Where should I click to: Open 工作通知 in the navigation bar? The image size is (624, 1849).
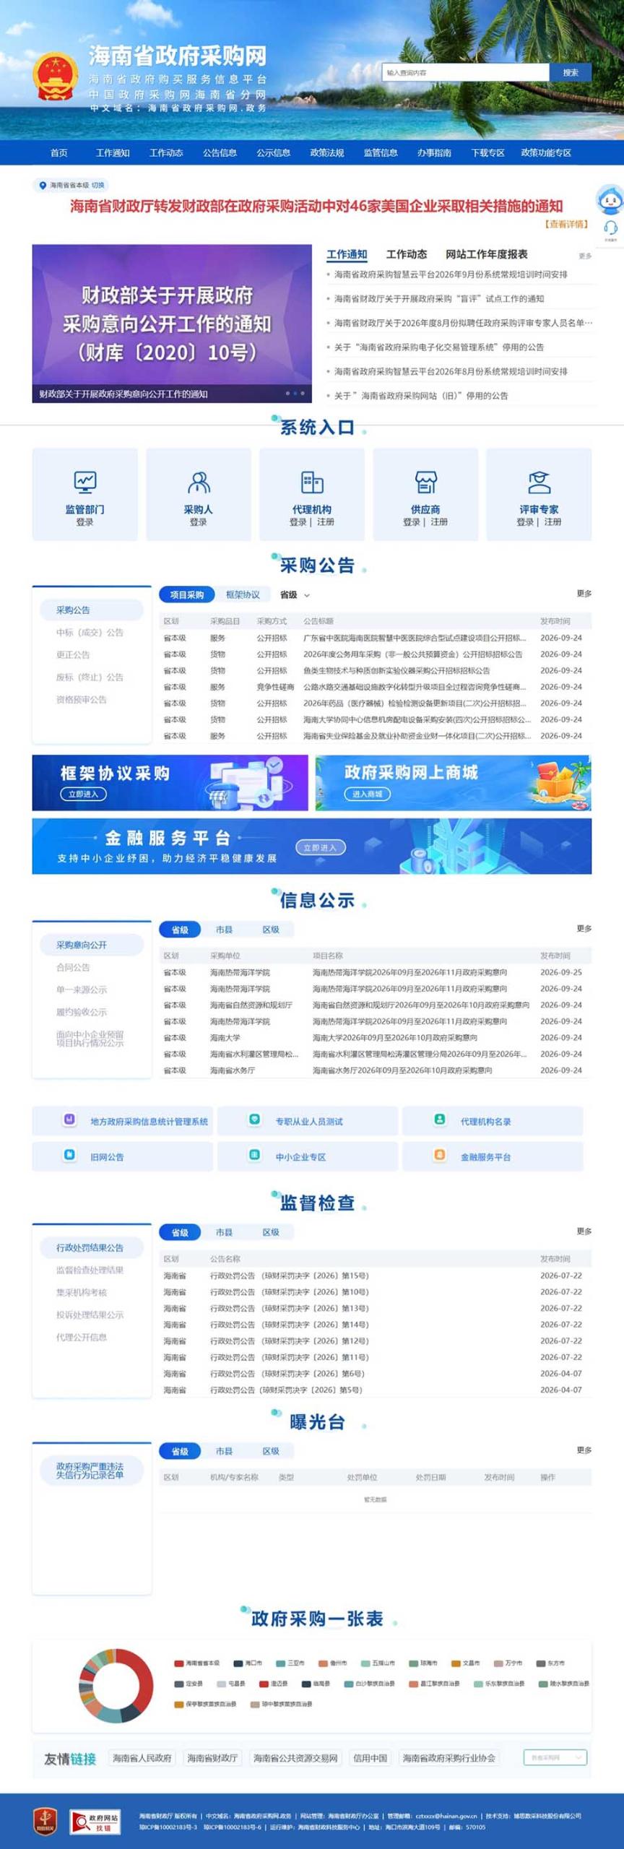click(113, 153)
